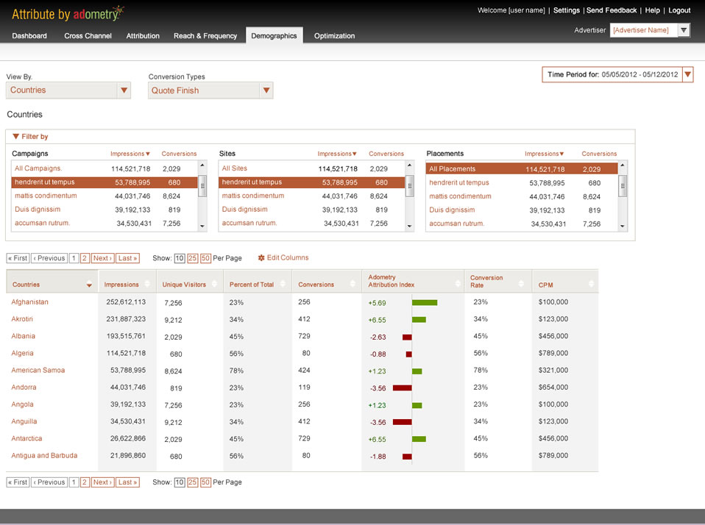Show 25 per page in bottom pagination

[192, 482]
